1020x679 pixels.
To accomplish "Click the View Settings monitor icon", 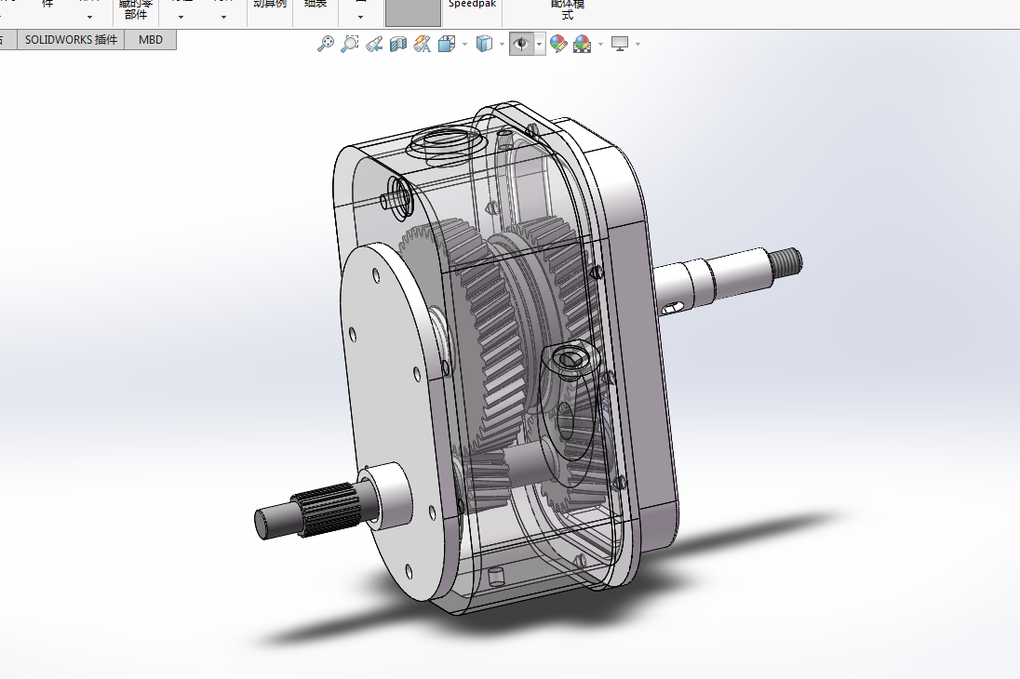I will point(620,45).
